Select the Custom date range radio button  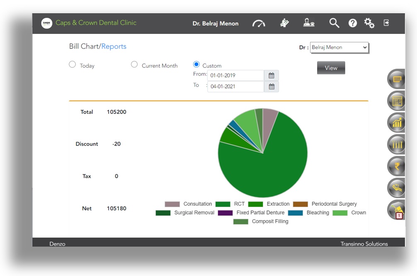point(196,65)
